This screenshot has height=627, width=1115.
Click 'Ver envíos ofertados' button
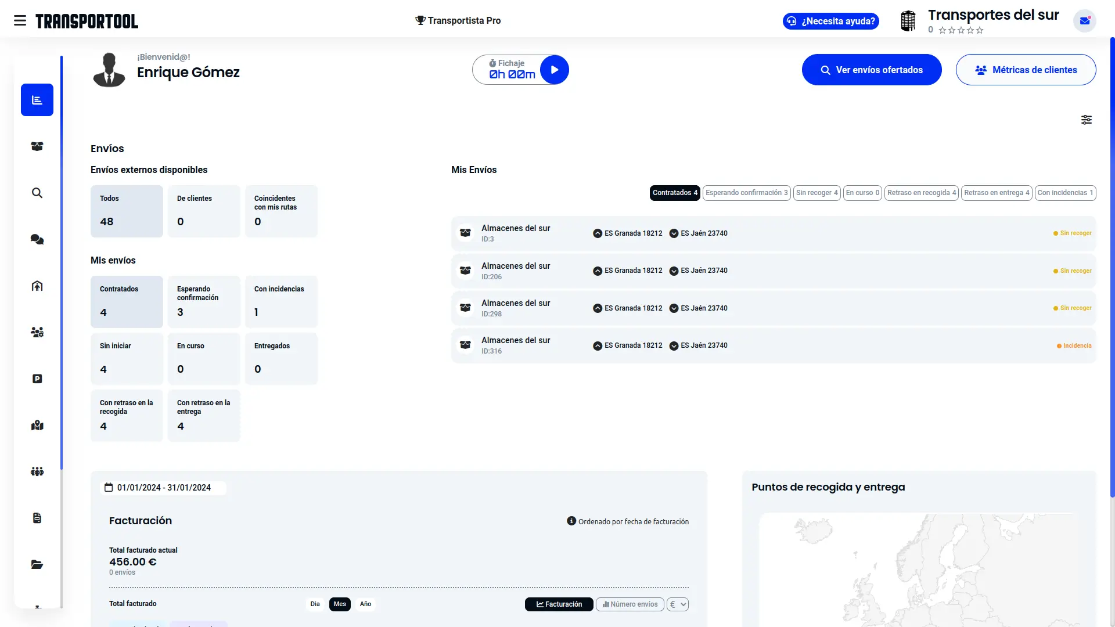(x=871, y=69)
